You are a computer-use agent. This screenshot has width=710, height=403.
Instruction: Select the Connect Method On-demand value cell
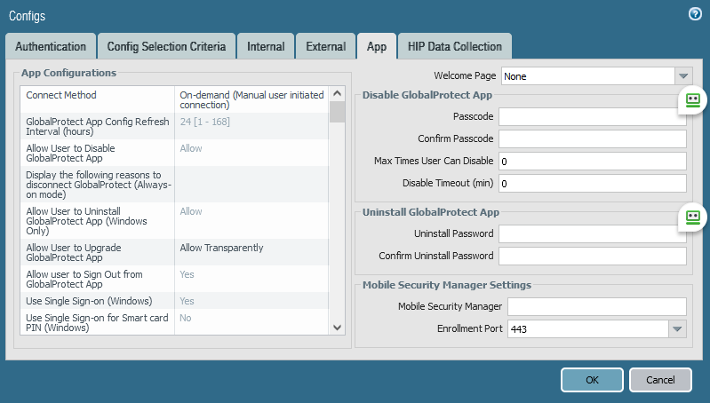click(251, 99)
